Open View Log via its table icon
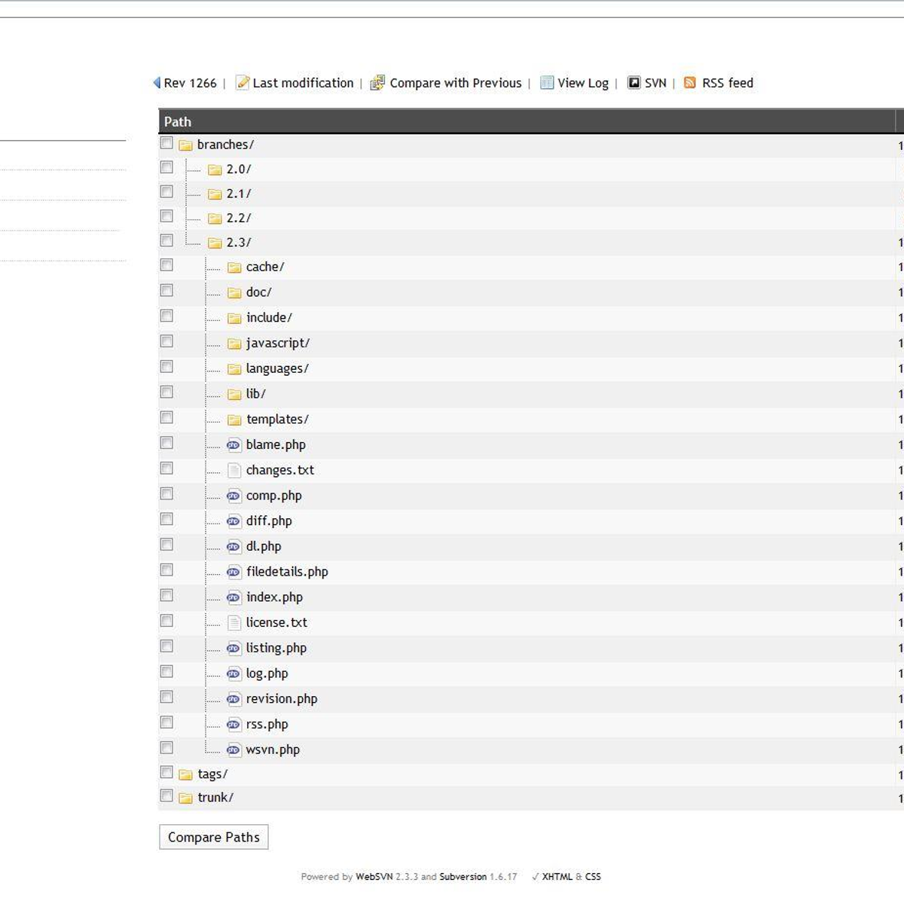Screen dimensions: 904x904 (546, 83)
